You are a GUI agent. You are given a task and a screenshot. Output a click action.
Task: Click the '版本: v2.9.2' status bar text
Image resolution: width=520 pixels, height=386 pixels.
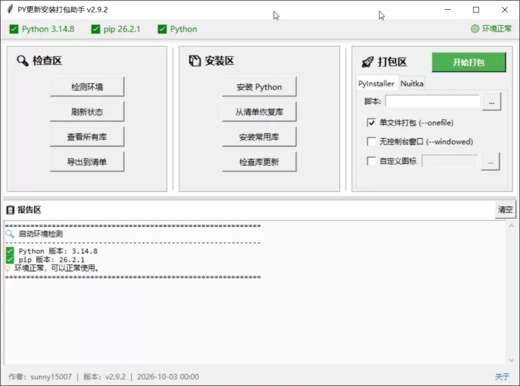104,377
